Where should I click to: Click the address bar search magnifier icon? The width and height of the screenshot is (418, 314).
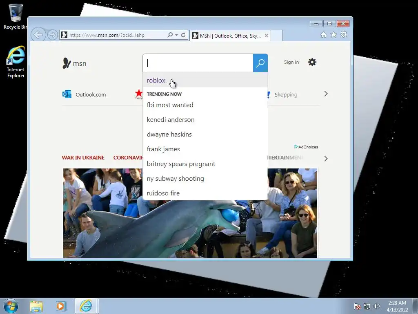click(170, 35)
